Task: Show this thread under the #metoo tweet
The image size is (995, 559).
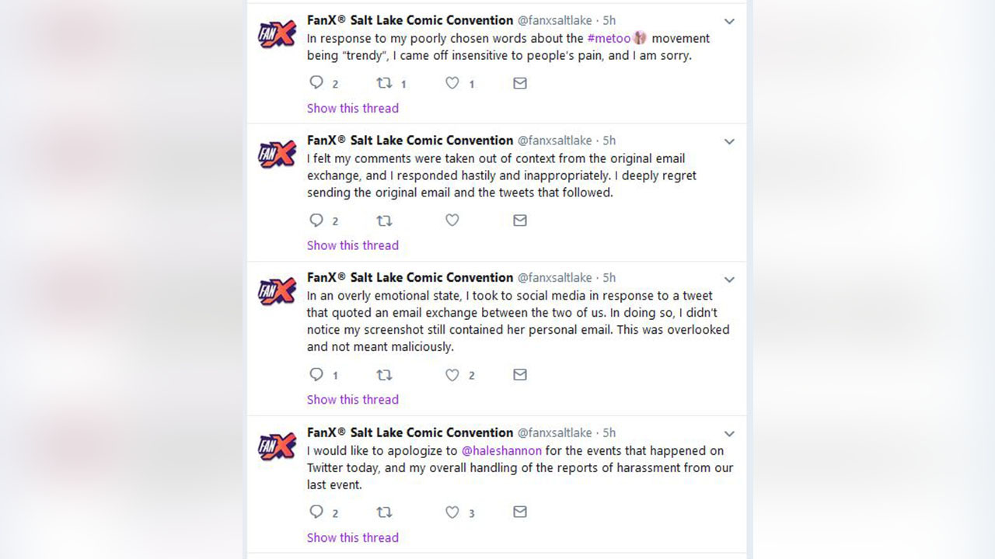Action: click(x=352, y=108)
